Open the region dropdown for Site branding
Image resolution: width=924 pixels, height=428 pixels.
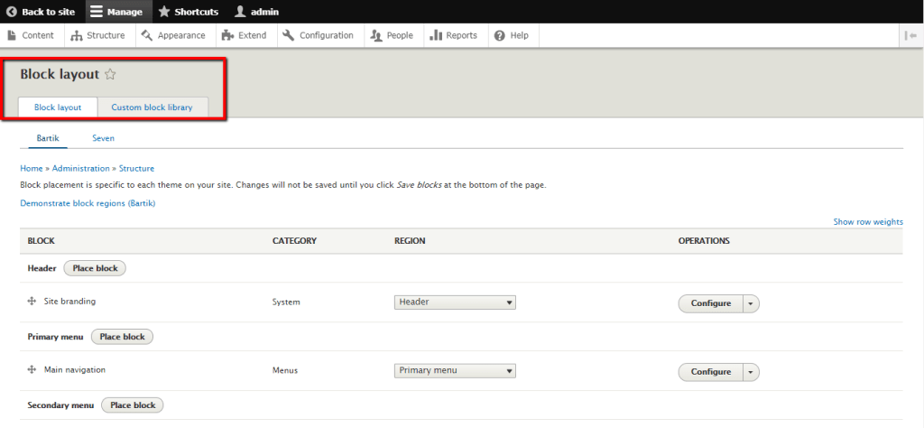tap(455, 302)
